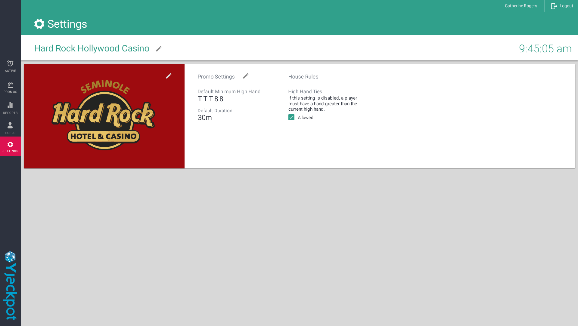Click the Settings page header gear

pyautogui.click(x=39, y=24)
